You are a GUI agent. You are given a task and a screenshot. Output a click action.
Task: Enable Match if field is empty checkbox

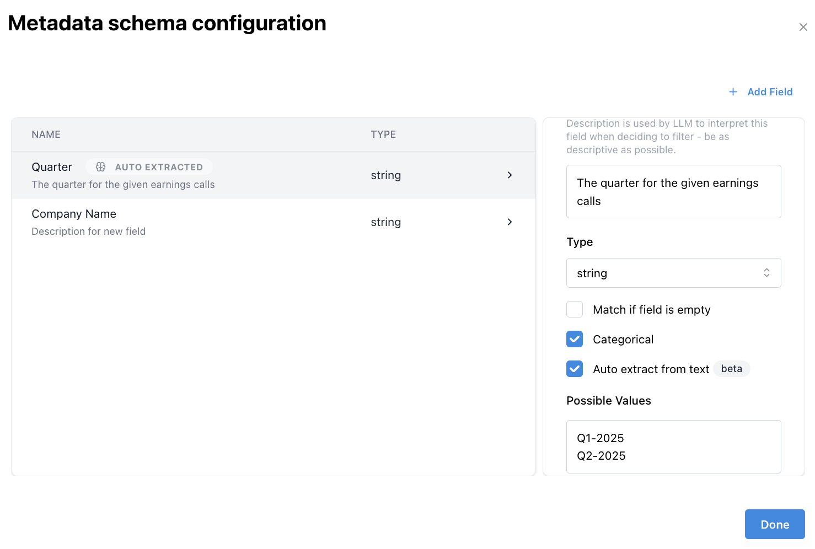point(575,309)
